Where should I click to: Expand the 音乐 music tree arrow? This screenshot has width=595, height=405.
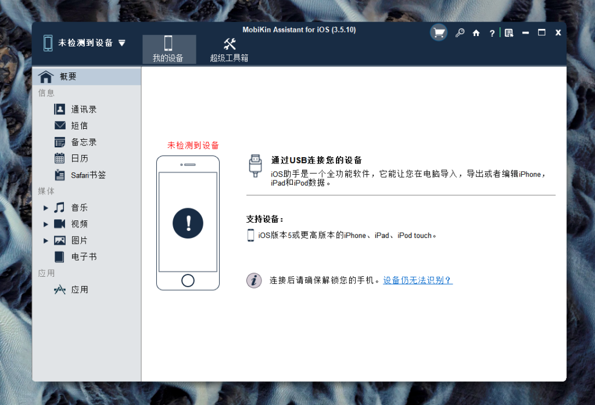[x=46, y=208]
